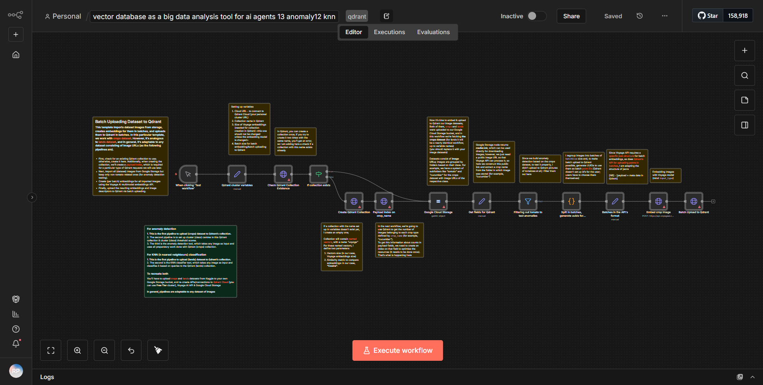Image resolution: width=763 pixels, height=385 pixels.
Task: Open workflow history clock icon
Action: [x=639, y=16]
